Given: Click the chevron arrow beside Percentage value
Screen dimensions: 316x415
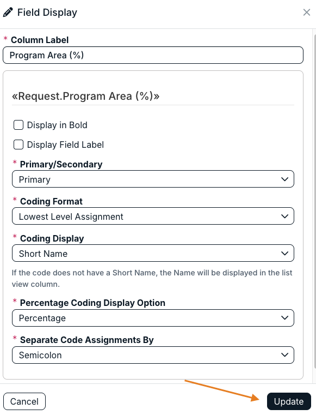Looking at the screenshot, I should point(284,318).
